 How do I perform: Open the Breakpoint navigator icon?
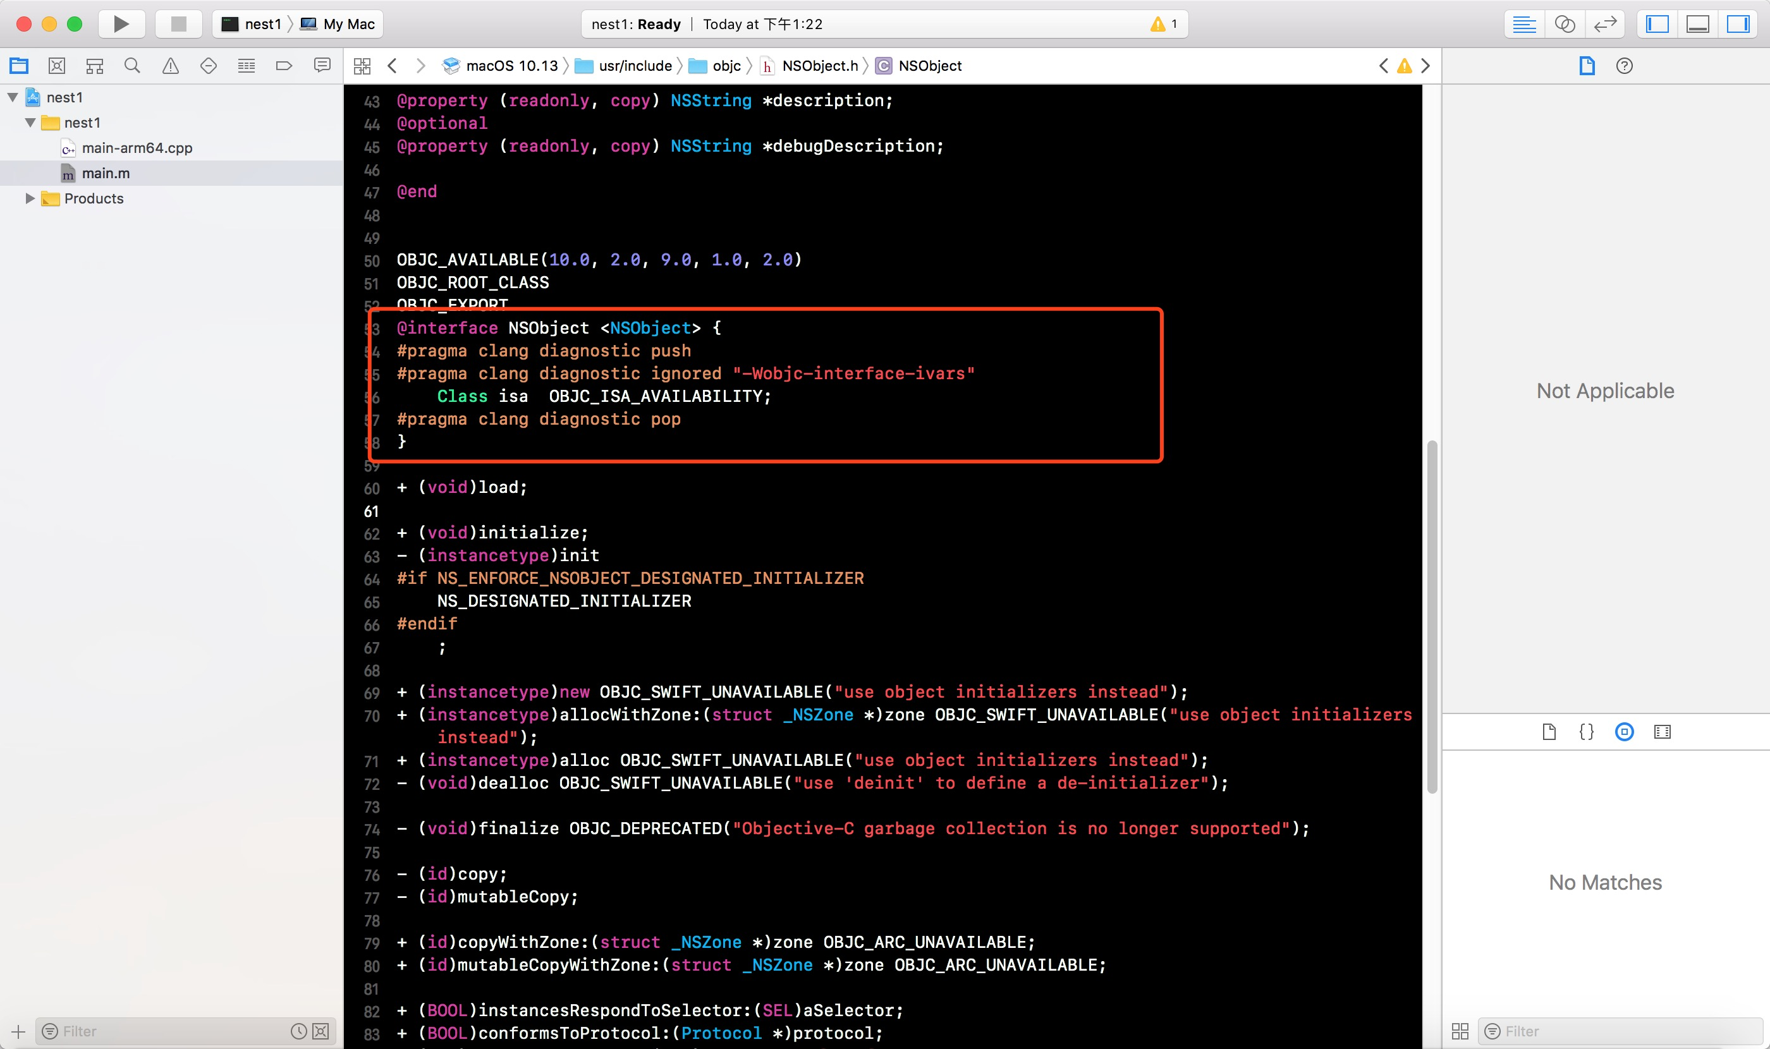click(x=284, y=66)
